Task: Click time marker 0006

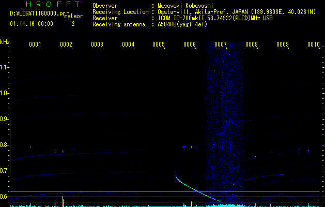Action: [x=190, y=44]
